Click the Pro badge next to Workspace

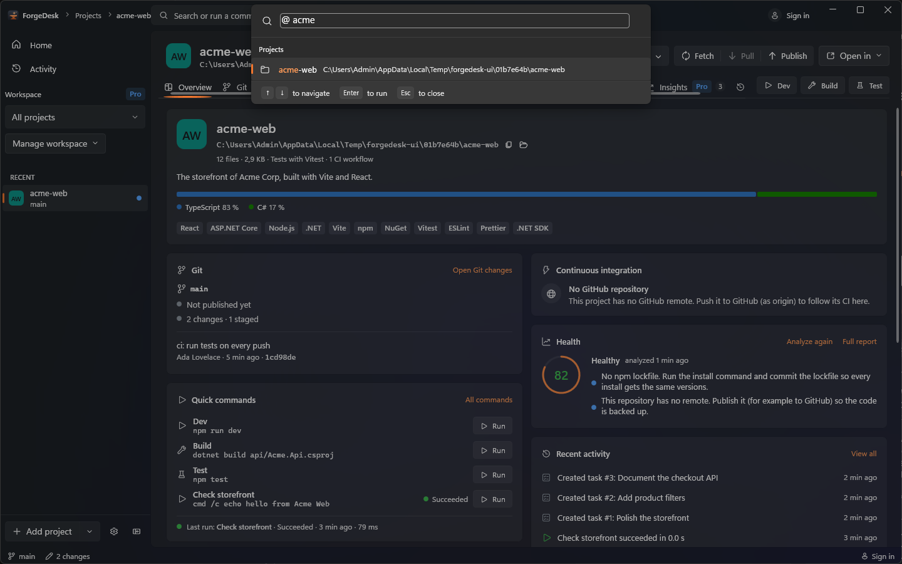pyautogui.click(x=135, y=94)
